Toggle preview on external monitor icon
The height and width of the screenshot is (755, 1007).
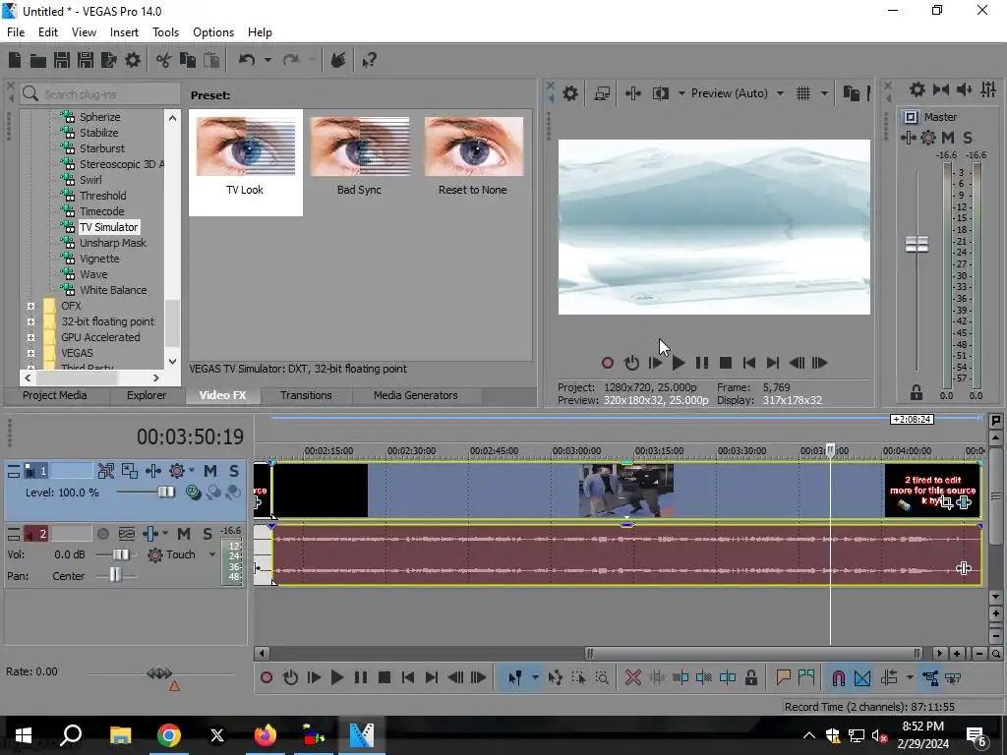(602, 93)
